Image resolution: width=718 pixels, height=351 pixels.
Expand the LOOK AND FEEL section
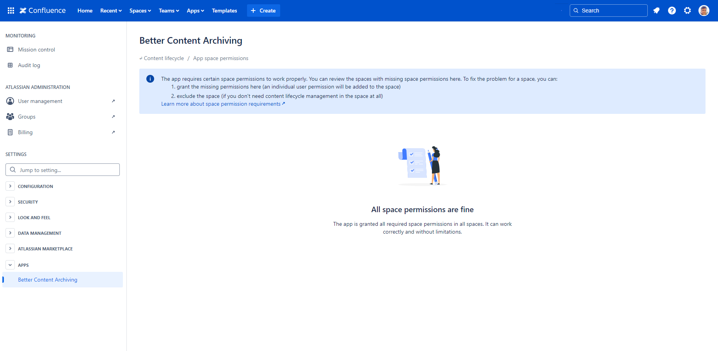pyautogui.click(x=10, y=217)
